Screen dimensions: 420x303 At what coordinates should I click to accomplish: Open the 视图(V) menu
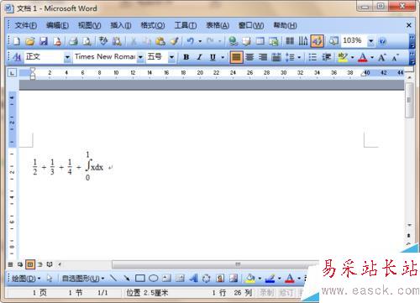[90, 25]
